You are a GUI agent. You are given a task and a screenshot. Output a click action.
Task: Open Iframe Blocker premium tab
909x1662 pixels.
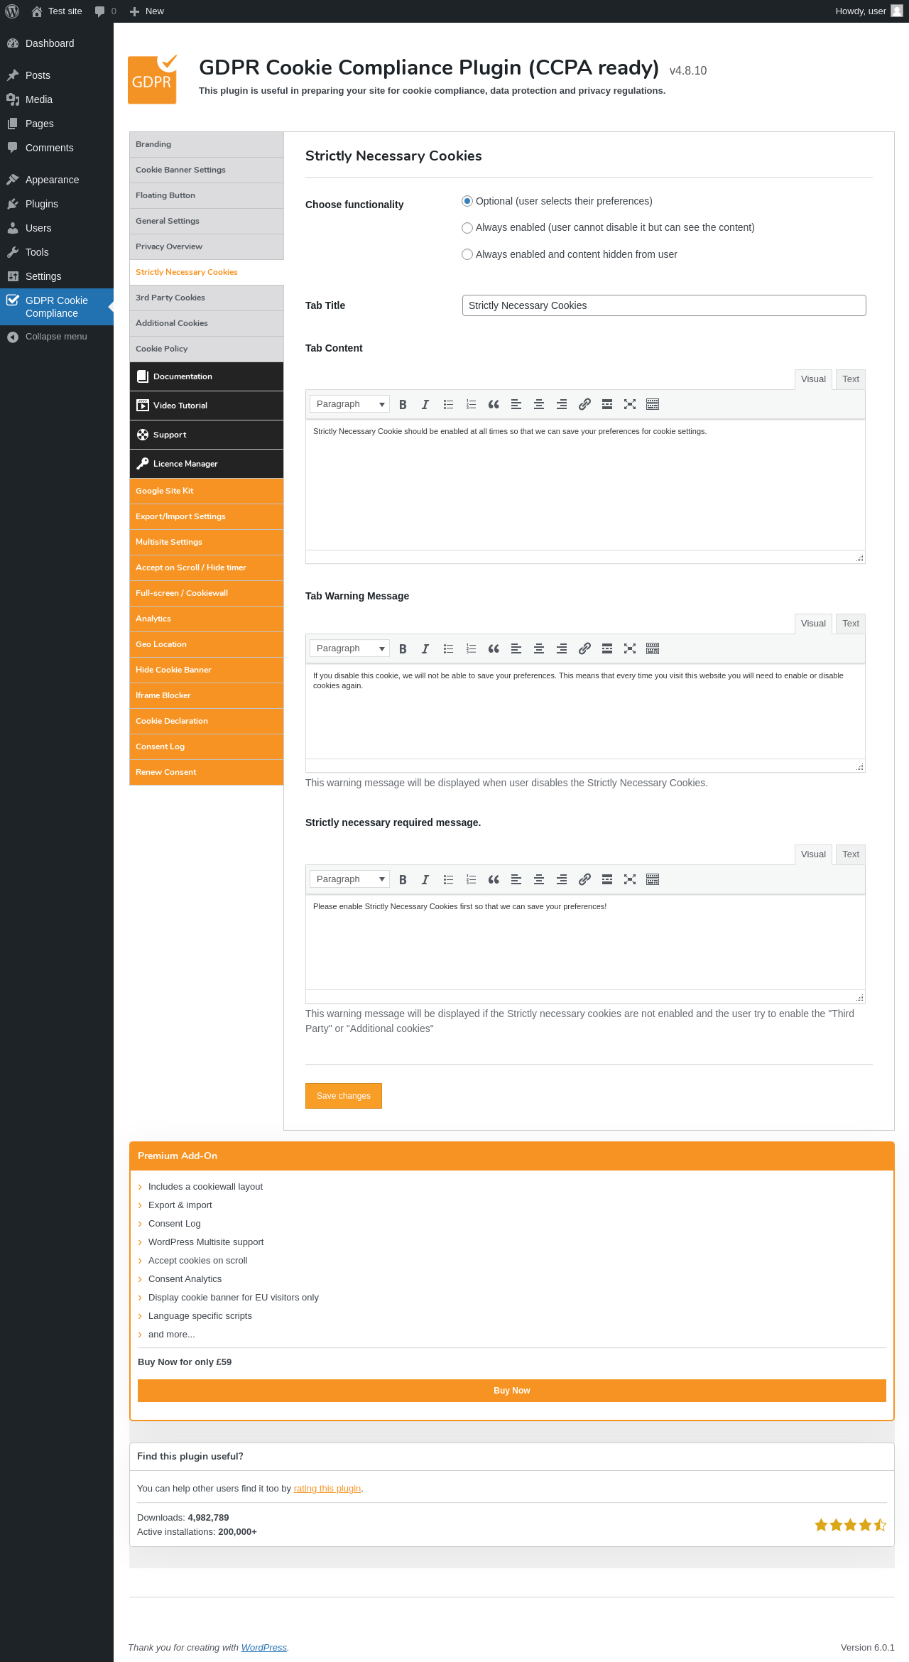pos(207,695)
